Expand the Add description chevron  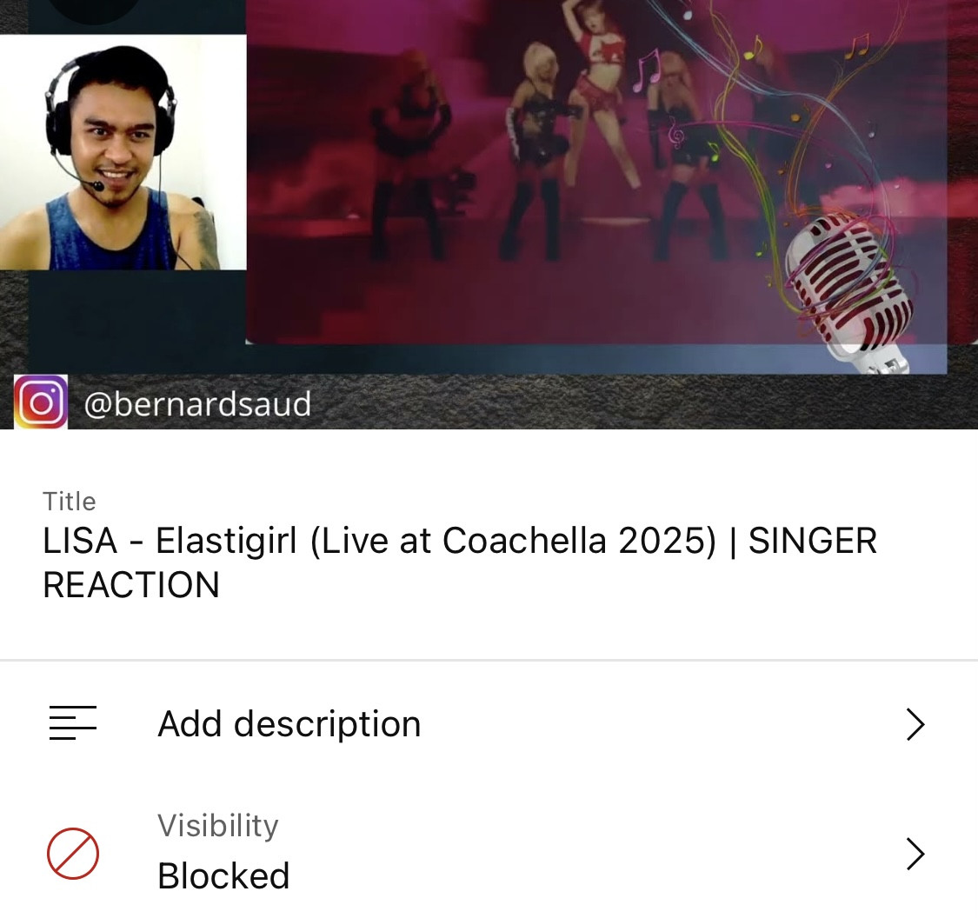915,724
